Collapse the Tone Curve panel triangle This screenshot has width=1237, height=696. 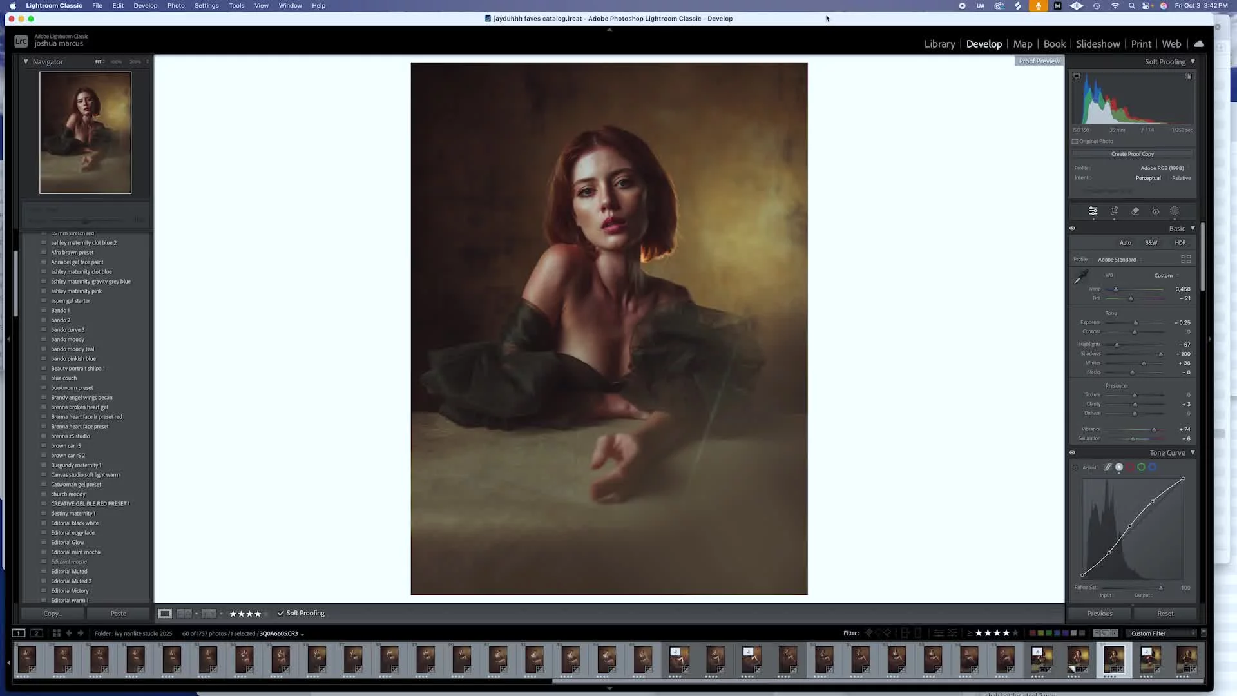pyautogui.click(x=1193, y=452)
